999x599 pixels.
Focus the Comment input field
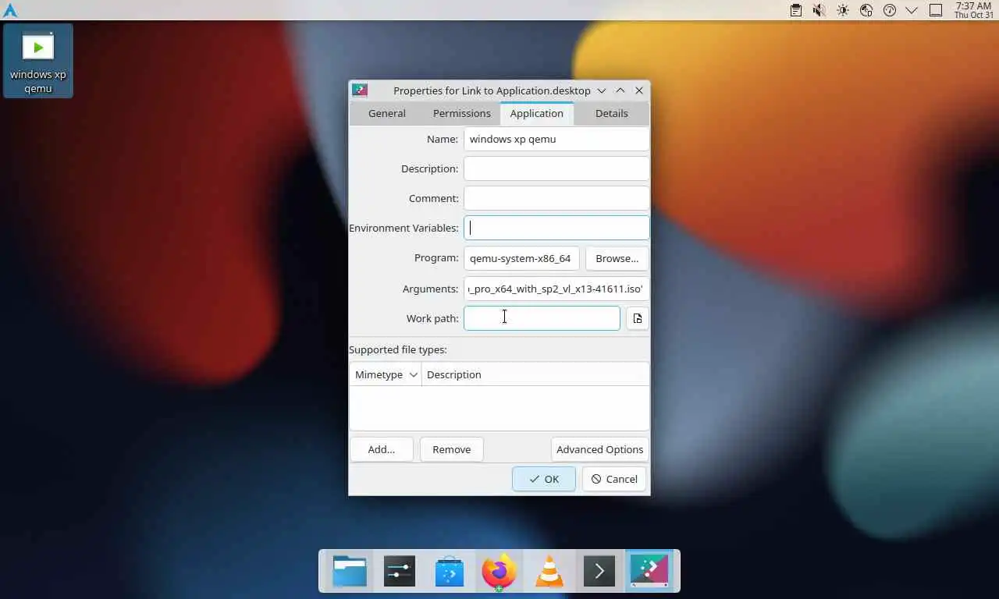556,198
